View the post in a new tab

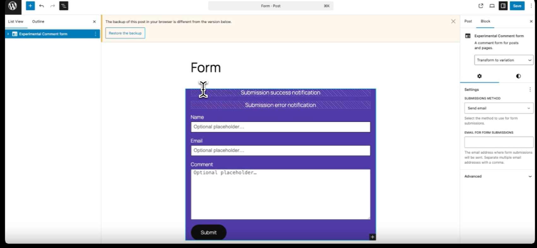(x=481, y=6)
